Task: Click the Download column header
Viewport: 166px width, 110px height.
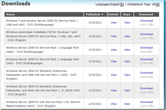Action: tap(147, 14)
